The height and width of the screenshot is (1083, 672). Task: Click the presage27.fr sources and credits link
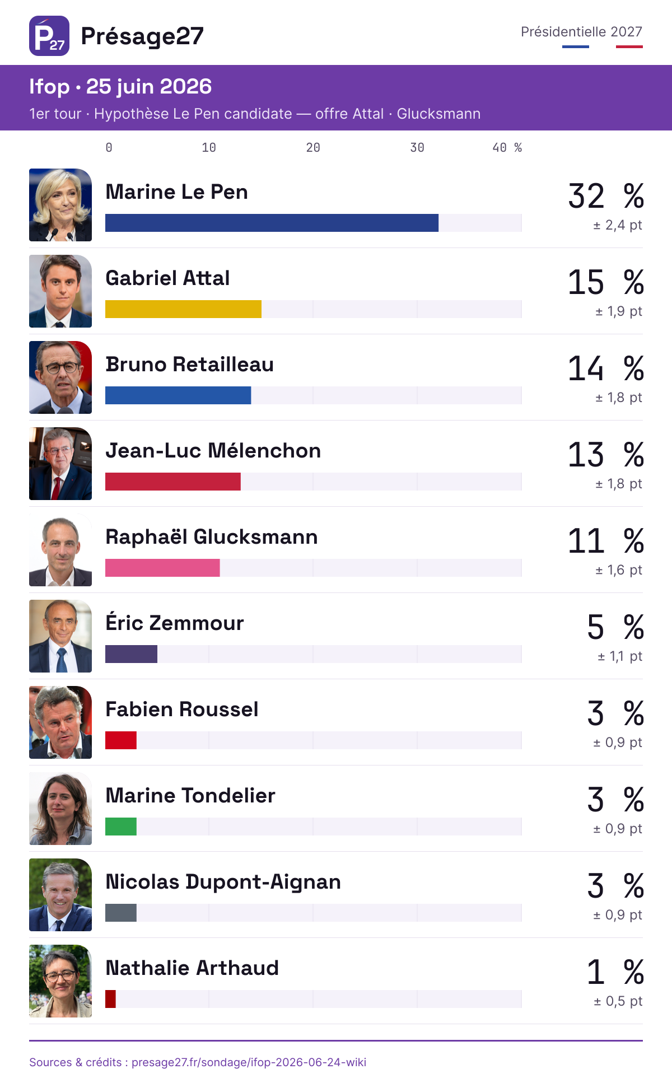coord(198,1062)
